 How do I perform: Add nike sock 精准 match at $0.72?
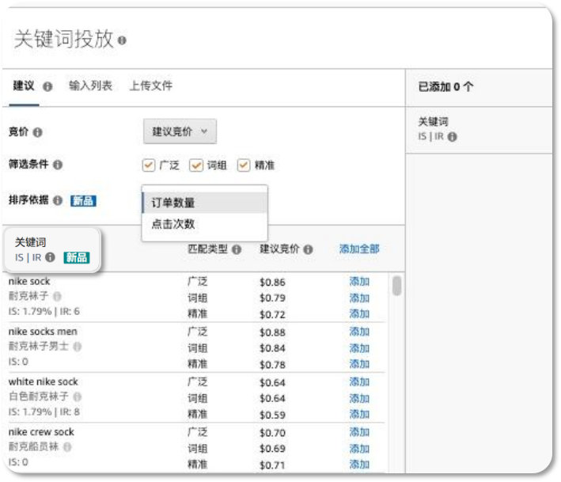coord(359,314)
